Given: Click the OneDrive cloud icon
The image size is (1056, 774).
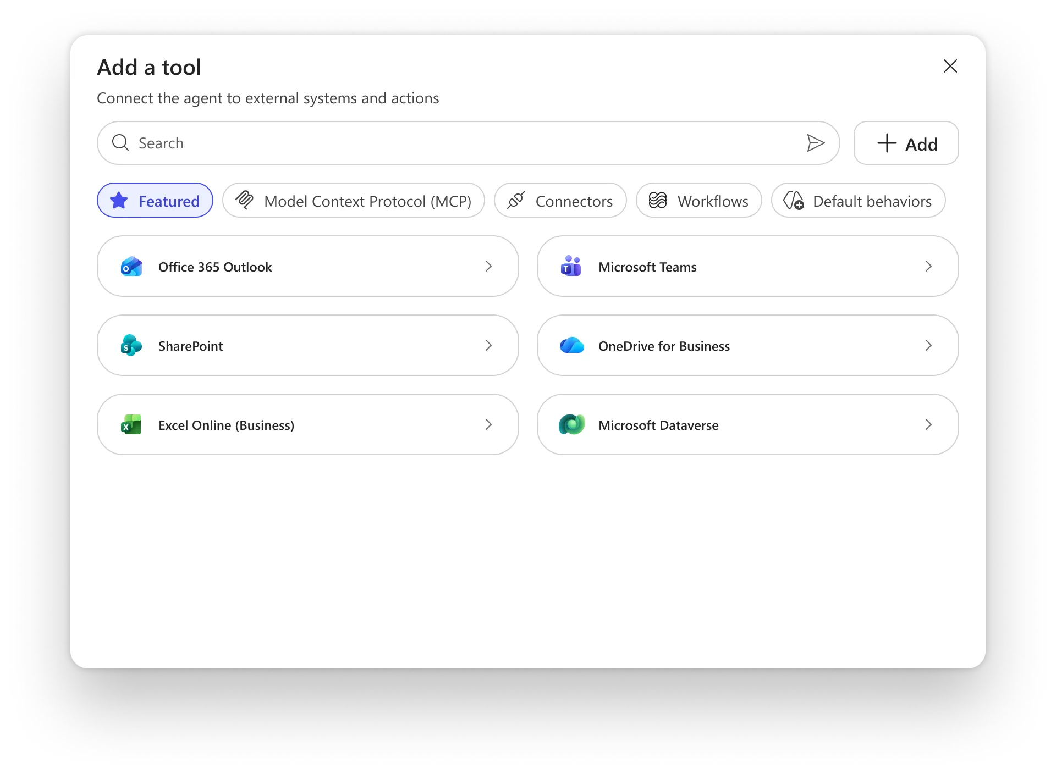Looking at the screenshot, I should (571, 346).
